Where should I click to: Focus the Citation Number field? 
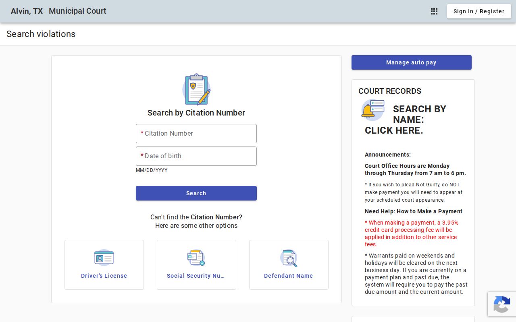[196, 134]
